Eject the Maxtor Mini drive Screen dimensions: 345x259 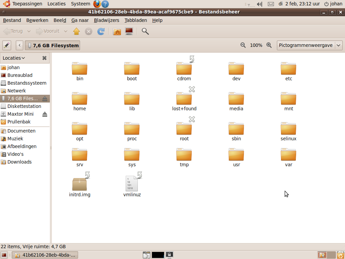point(45,114)
